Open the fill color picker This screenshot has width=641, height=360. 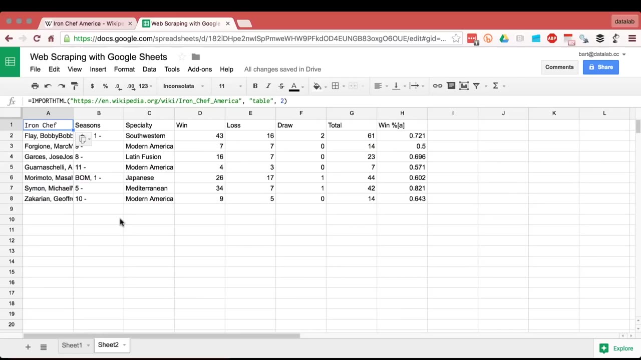pyautogui.click(x=317, y=86)
